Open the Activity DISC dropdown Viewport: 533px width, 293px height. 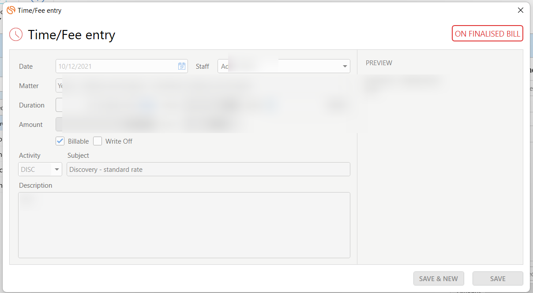57,170
